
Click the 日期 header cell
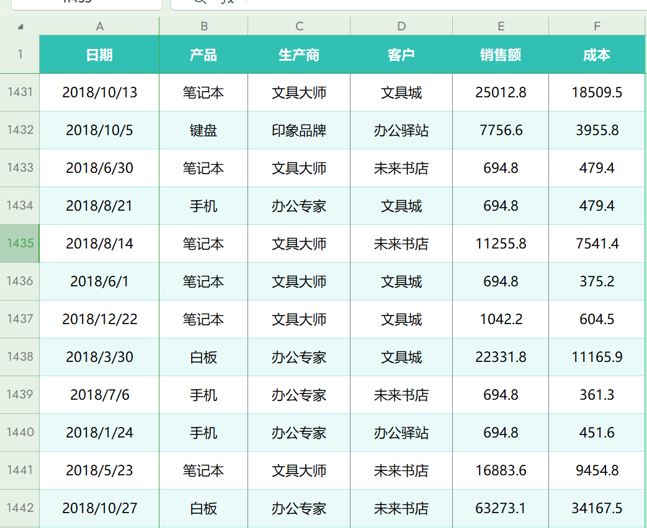tap(99, 55)
